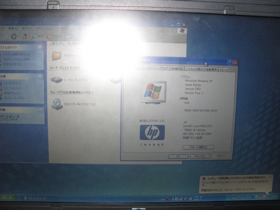Click the Forward arrow in My Computer toolbar
This screenshot has width=280, height=210.
[x=14, y=36]
